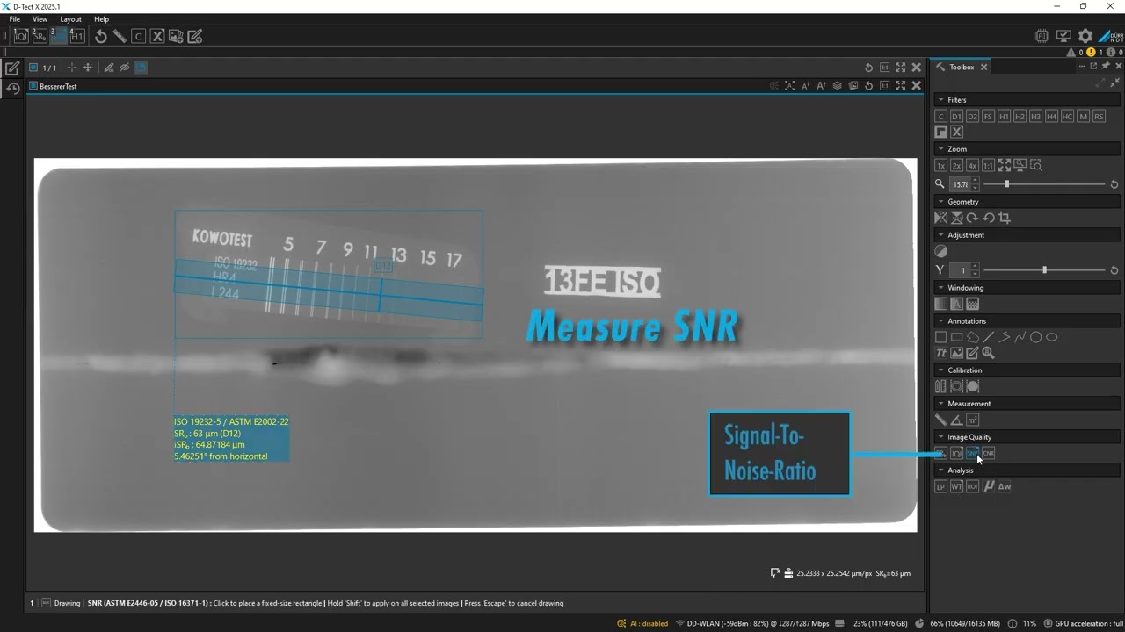Click the undo arrow in main toolbar
The image size is (1125, 632).
point(101,36)
